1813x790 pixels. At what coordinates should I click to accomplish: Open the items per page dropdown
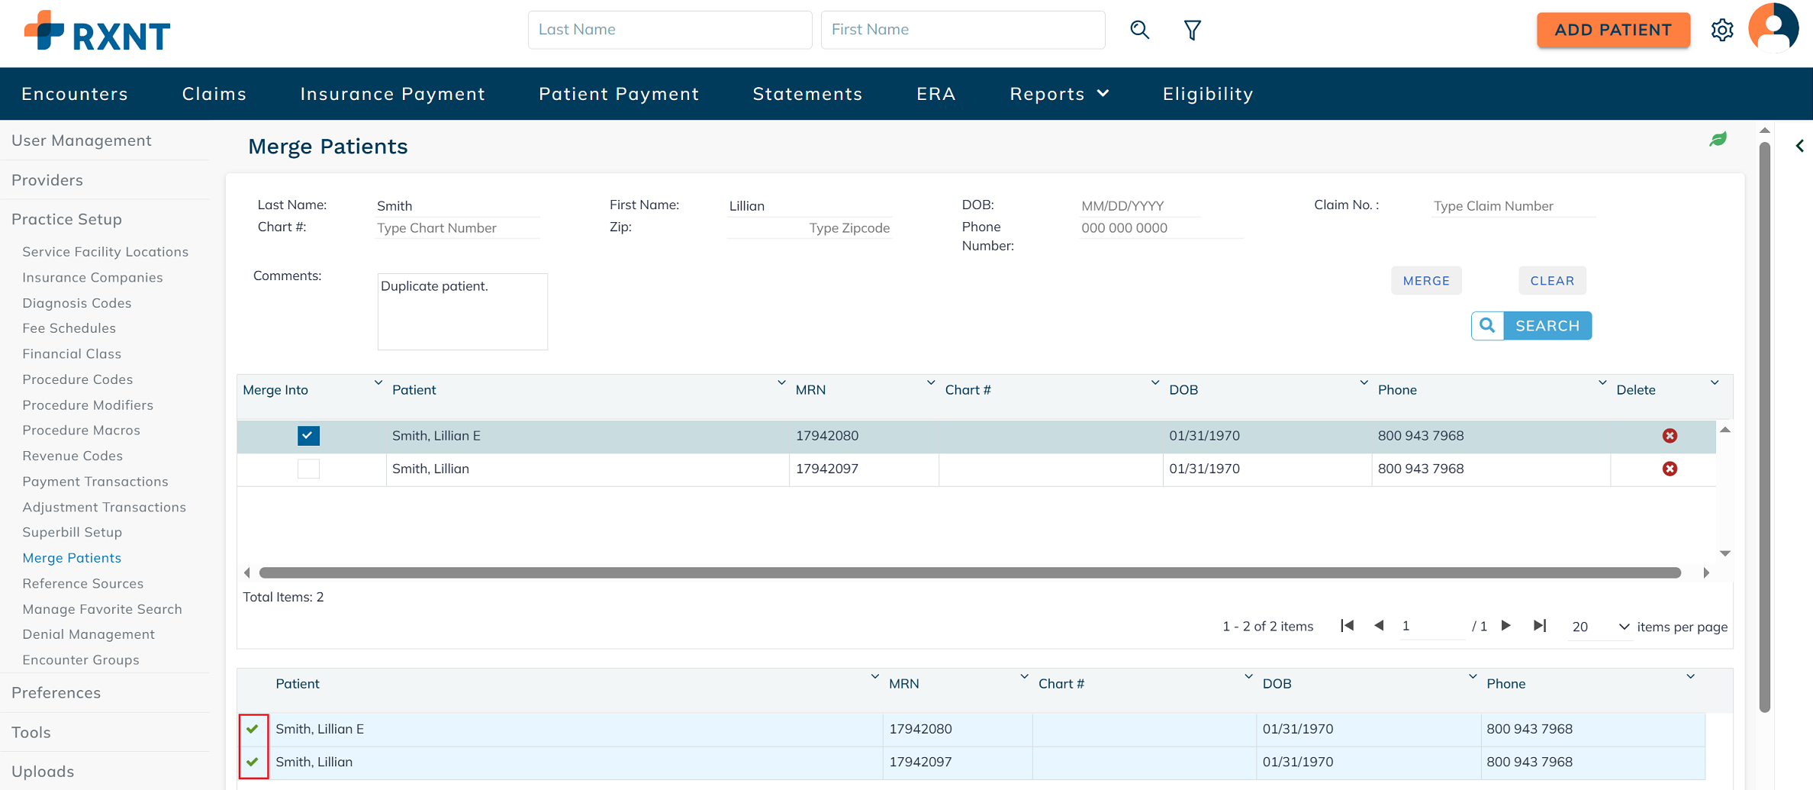1623,627
